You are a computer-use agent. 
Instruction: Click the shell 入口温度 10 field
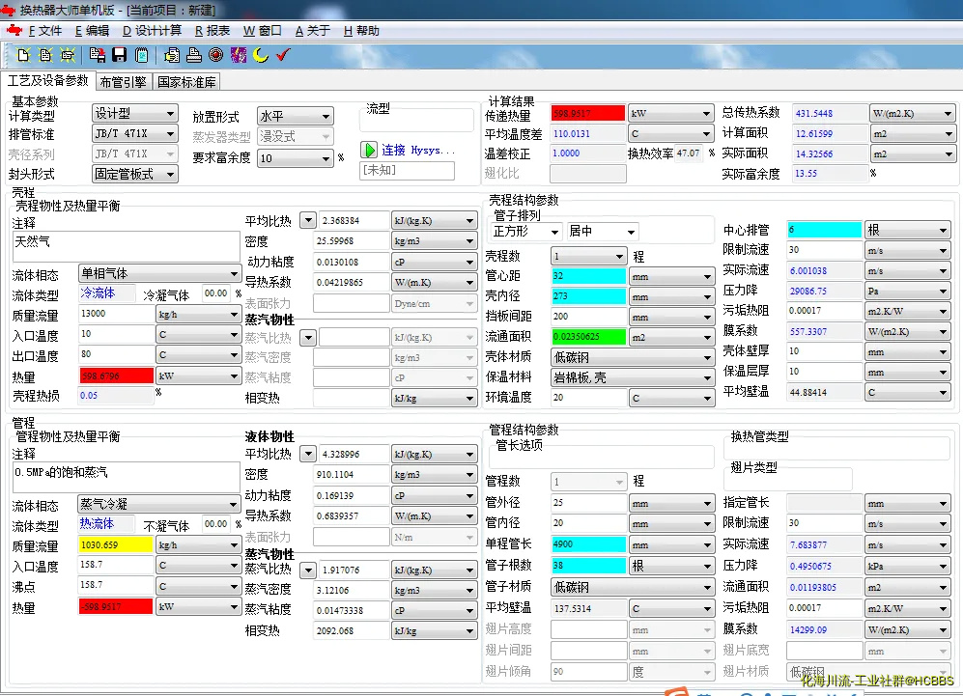tap(116, 334)
